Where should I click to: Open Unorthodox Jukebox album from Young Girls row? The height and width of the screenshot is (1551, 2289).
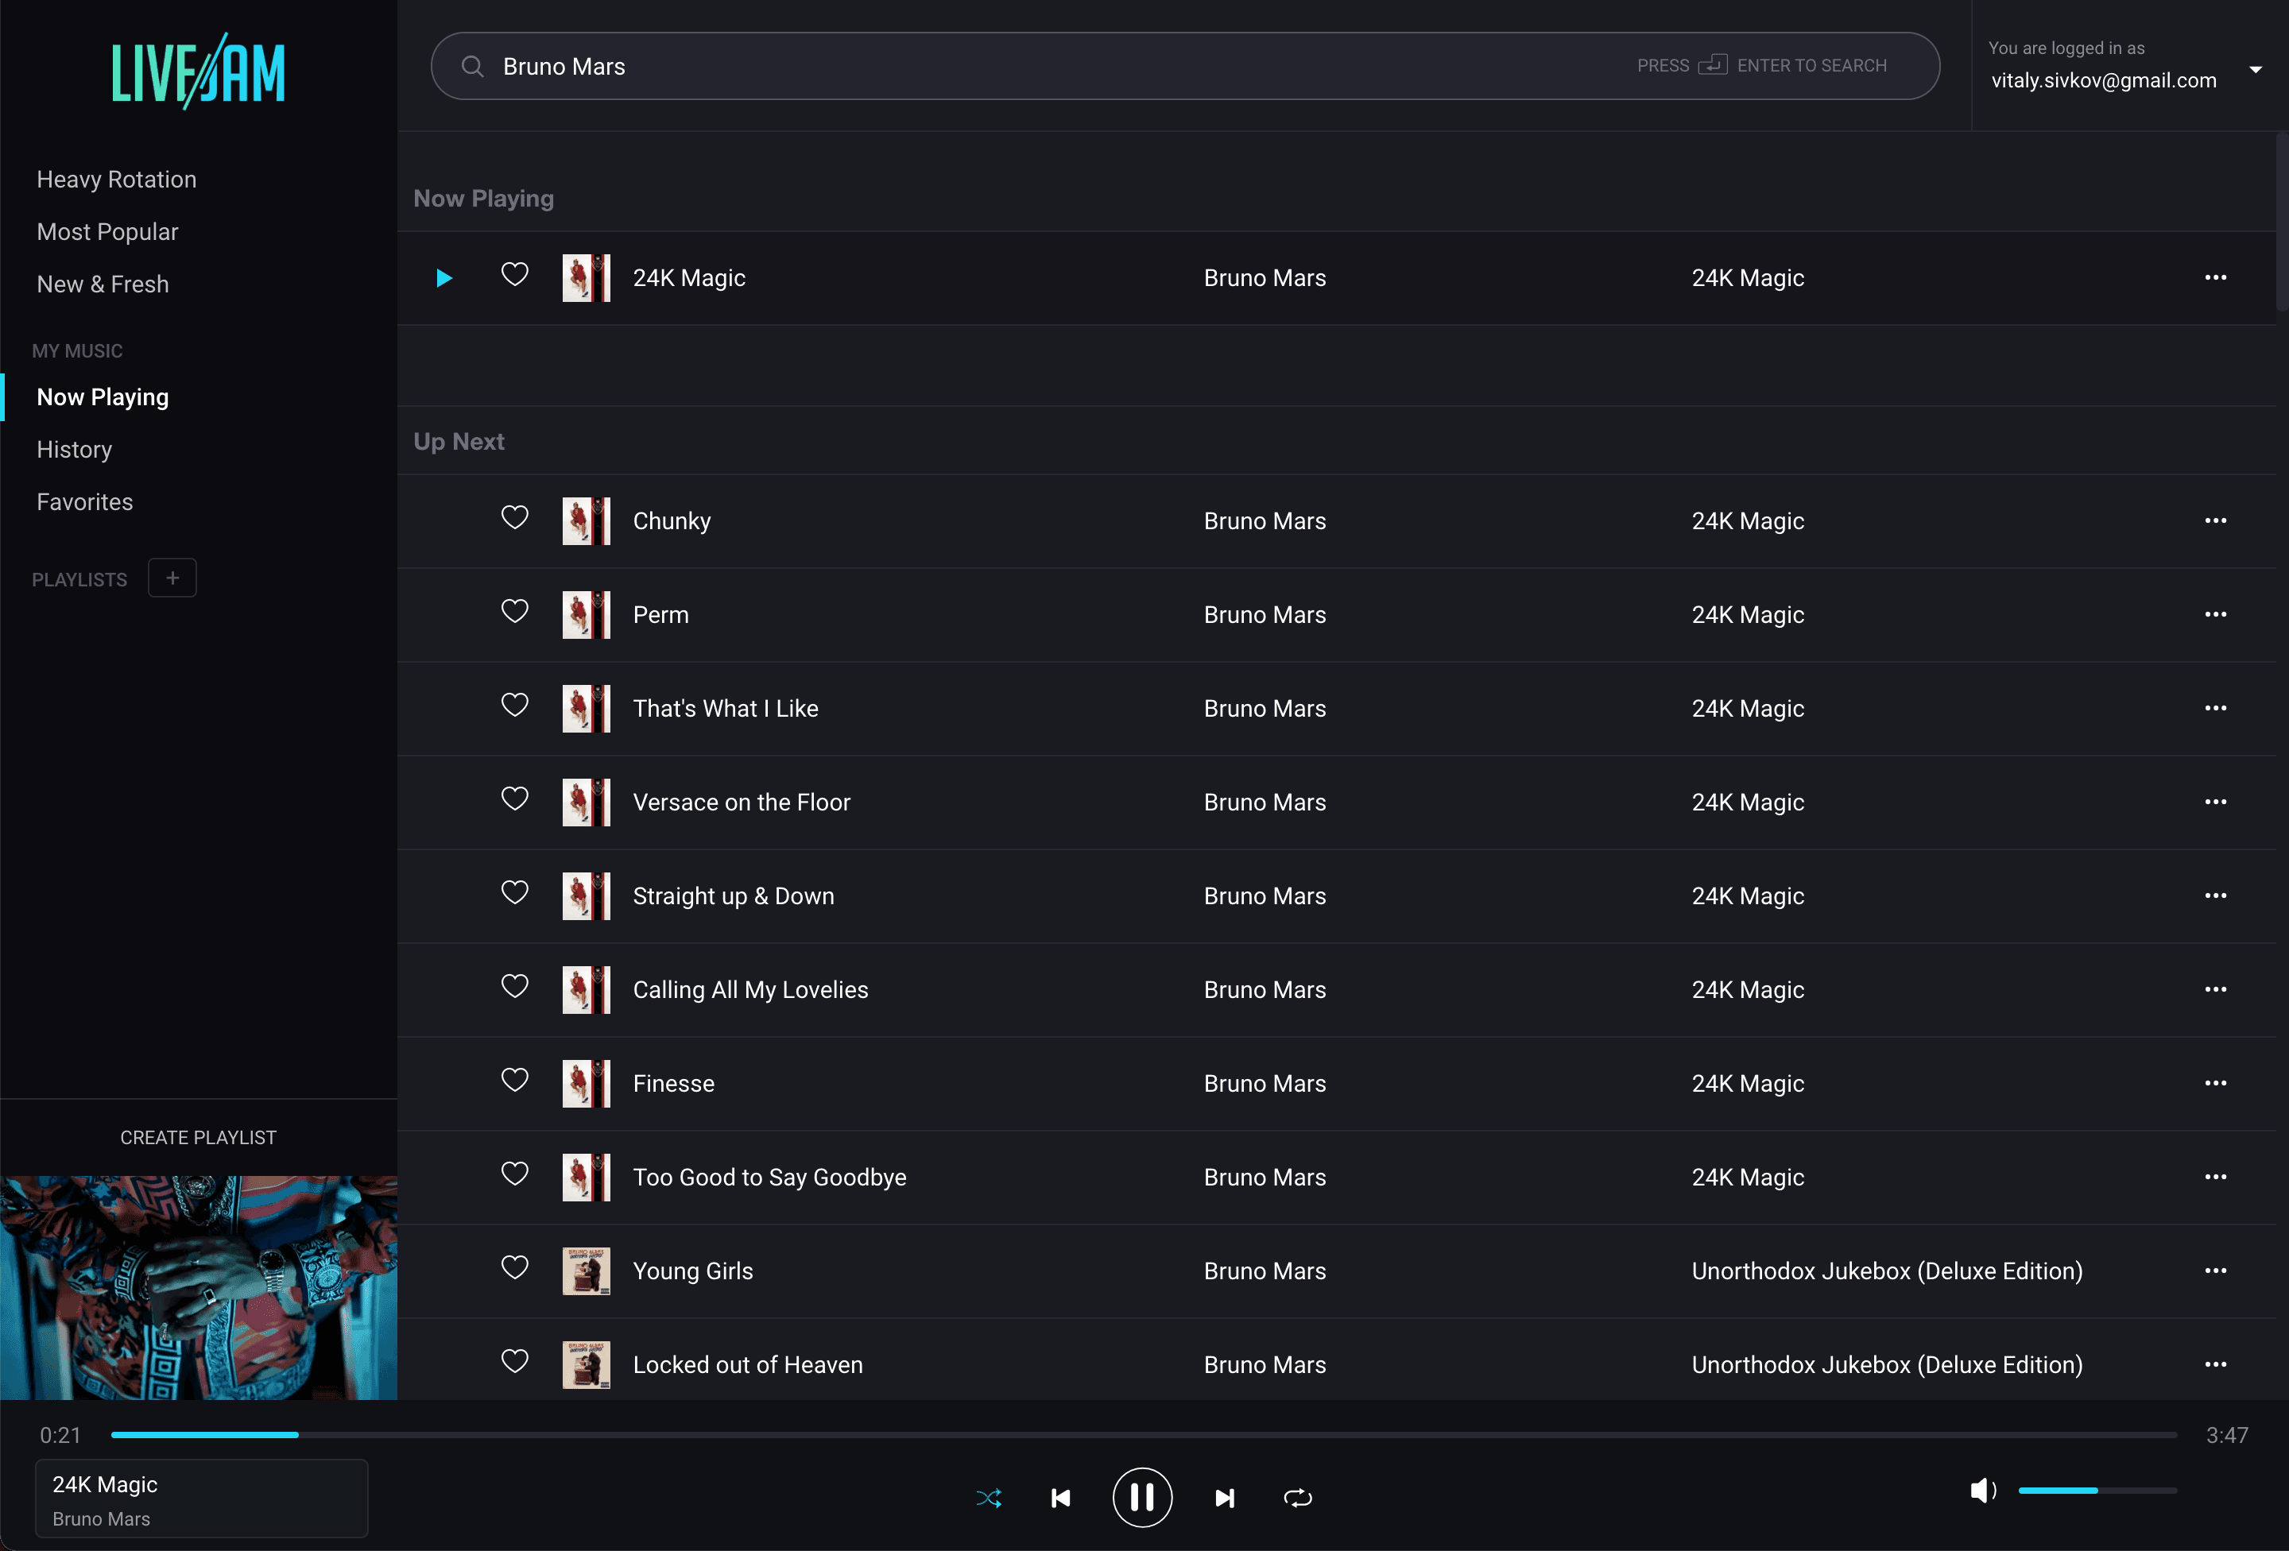coord(1887,1271)
